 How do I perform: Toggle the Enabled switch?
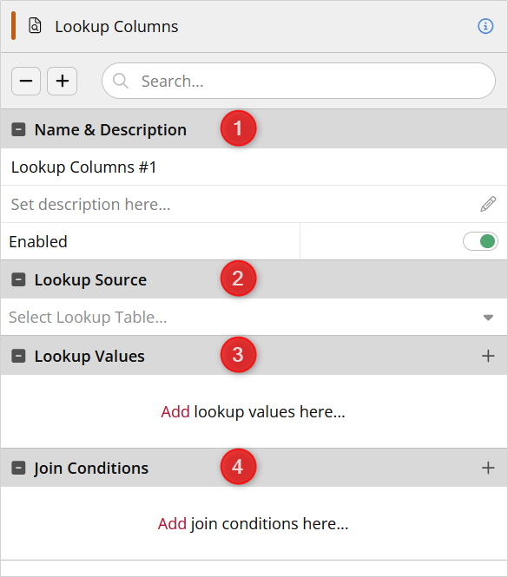click(480, 241)
